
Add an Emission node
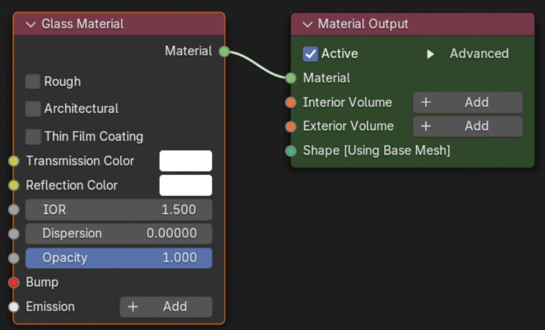click(x=166, y=307)
